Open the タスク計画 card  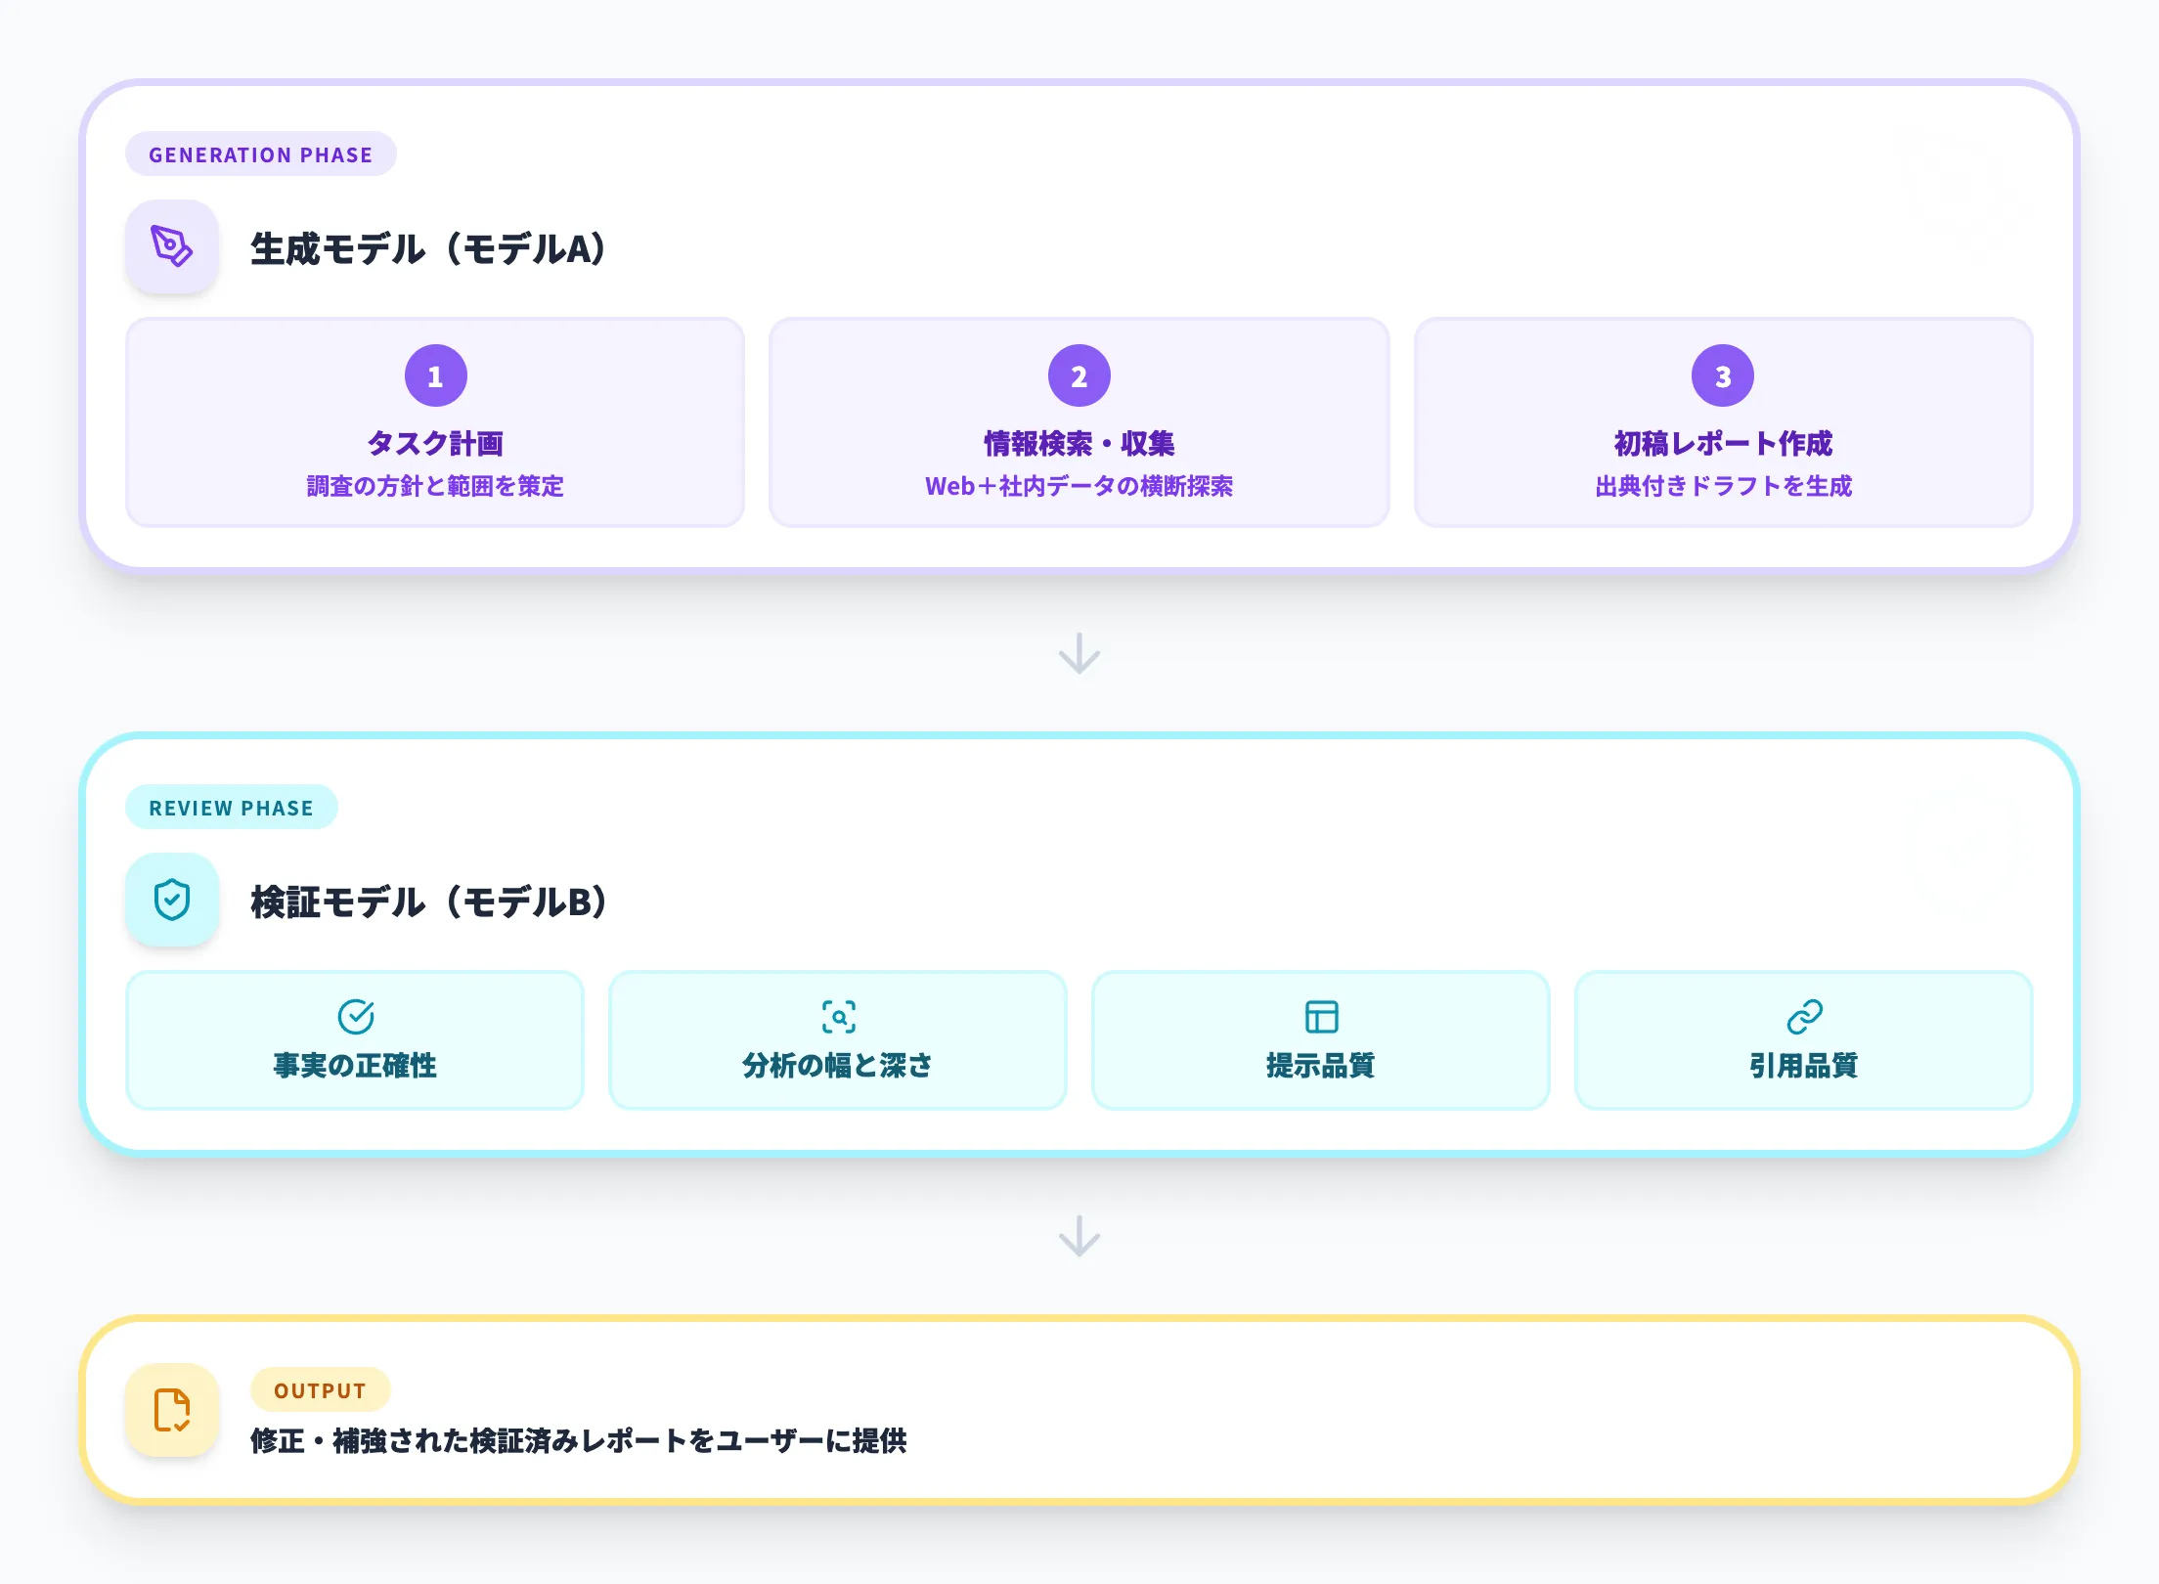(x=435, y=422)
